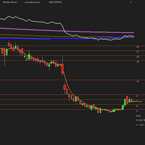Click the price label 16
145x145 pixels.
tap(138, 57)
